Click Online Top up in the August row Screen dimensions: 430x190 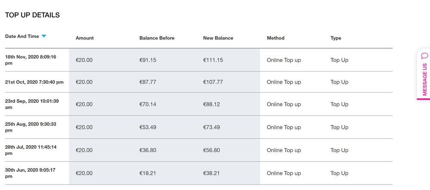[284, 127]
